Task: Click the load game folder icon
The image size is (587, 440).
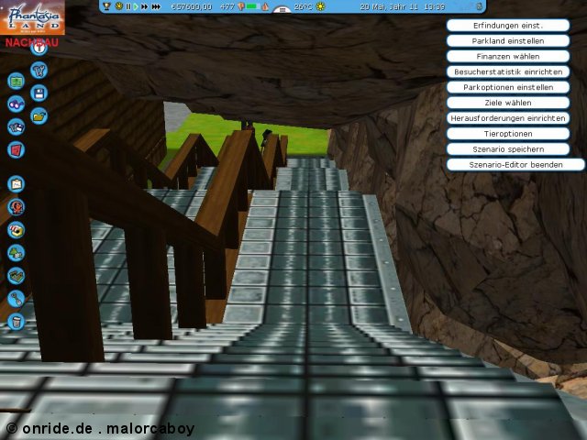Action: pos(39,116)
